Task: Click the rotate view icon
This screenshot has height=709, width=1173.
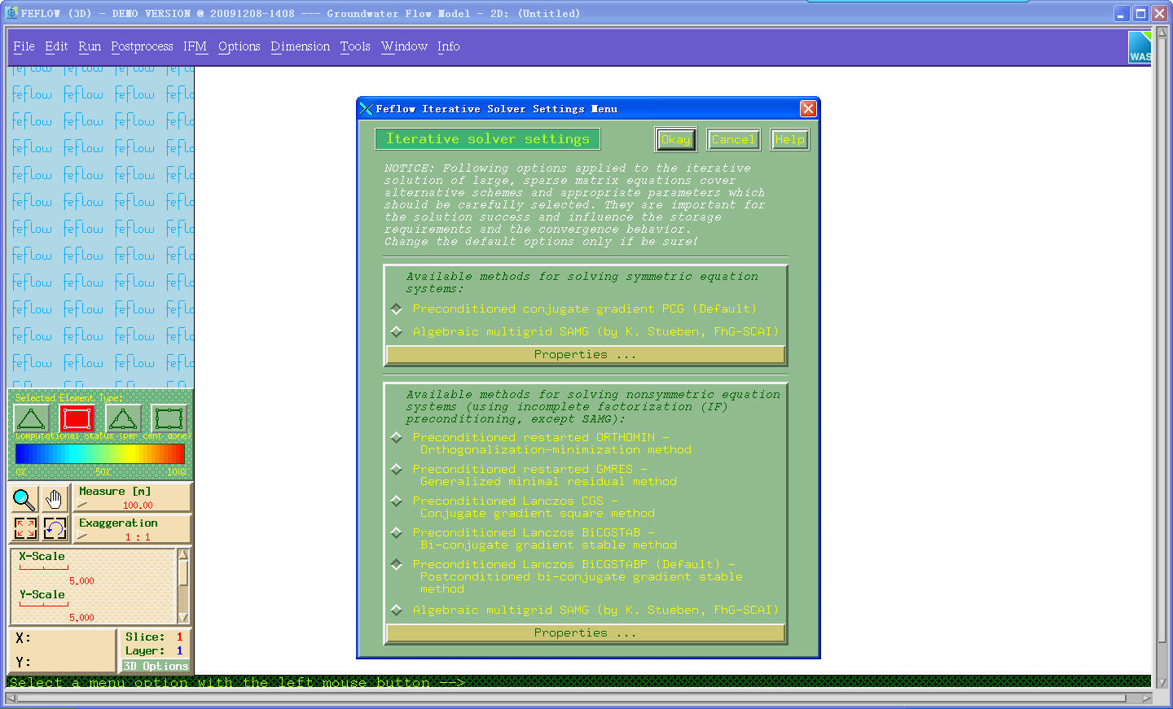Action: 55,528
